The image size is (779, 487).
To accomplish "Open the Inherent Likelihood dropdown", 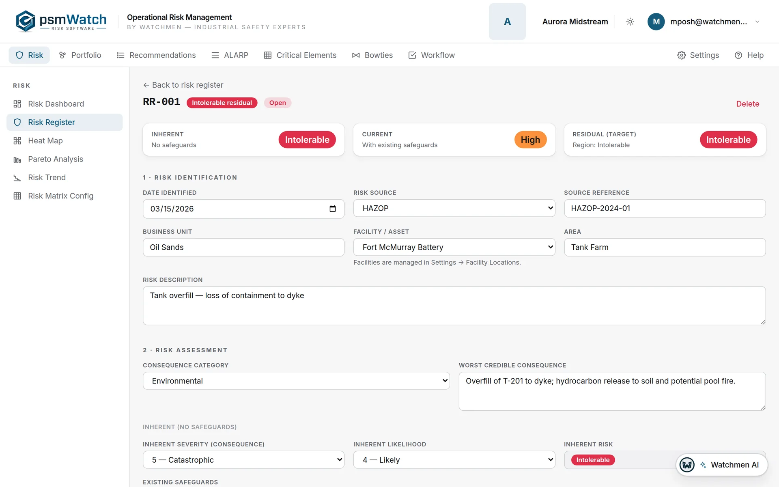I will pos(454,460).
